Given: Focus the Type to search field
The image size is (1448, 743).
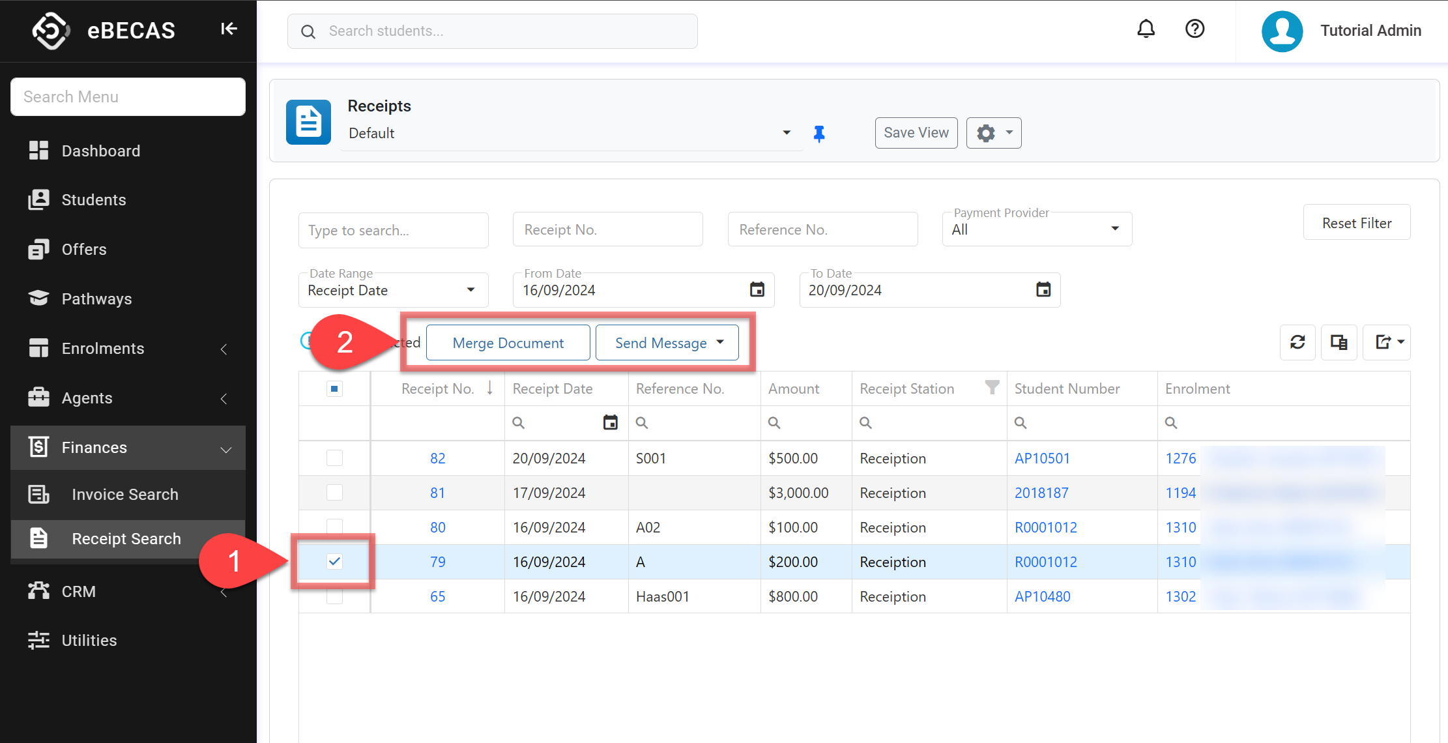Looking at the screenshot, I should [393, 230].
